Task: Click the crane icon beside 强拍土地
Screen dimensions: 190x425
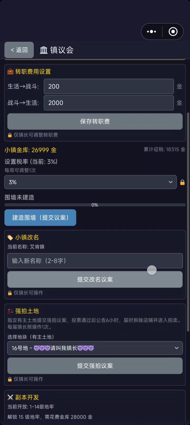Action: [x=10, y=311]
